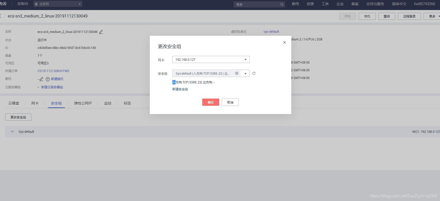
Task: Switch to the 网卡 tab
Action: (35, 103)
